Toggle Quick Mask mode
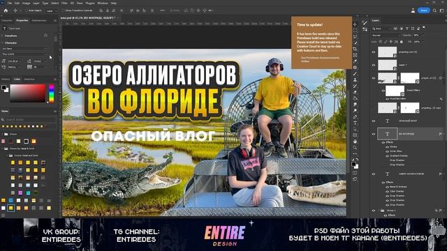This screenshot has height=251, width=447. point(355,173)
